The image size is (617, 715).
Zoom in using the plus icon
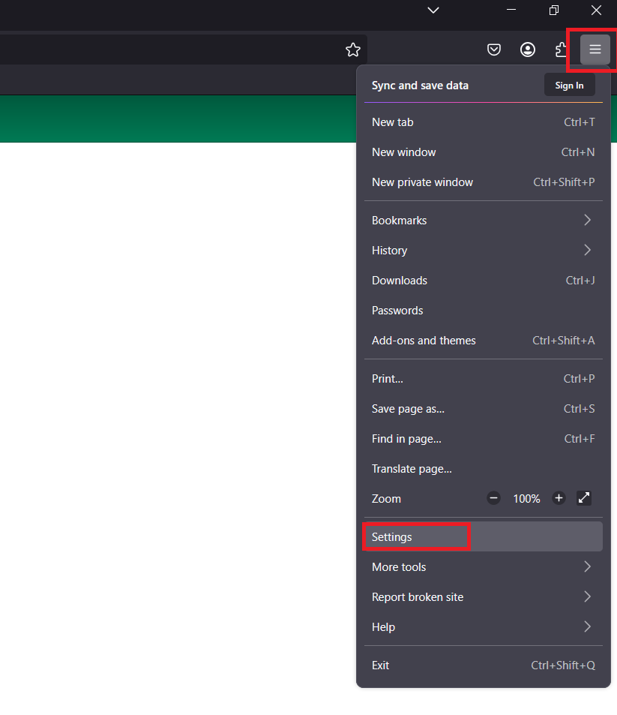tap(559, 497)
